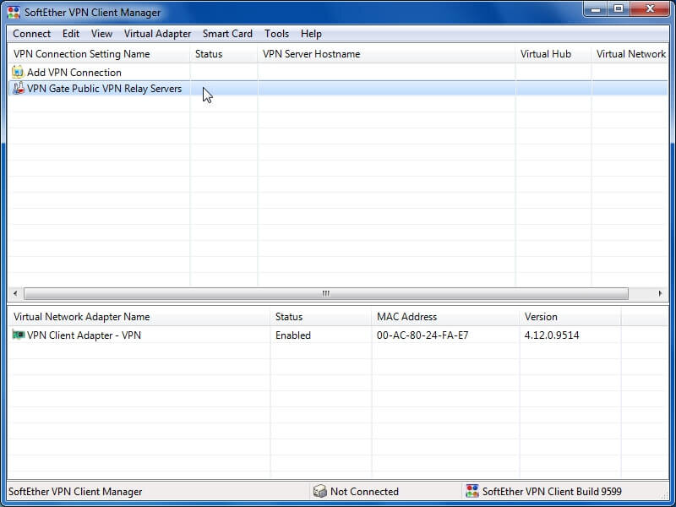Click the Enabled status cell
Screen dimensions: 676x507
click(x=293, y=335)
